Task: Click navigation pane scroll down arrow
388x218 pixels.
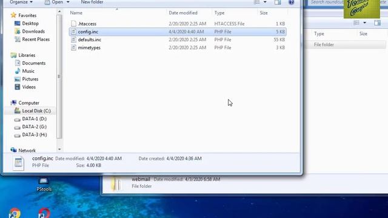Action: pos(59,149)
